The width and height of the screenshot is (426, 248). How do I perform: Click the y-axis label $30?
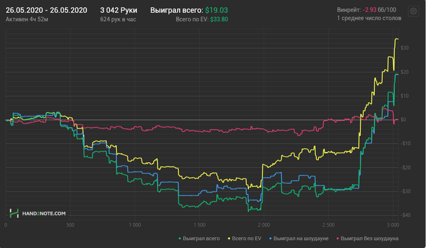coord(405,48)
